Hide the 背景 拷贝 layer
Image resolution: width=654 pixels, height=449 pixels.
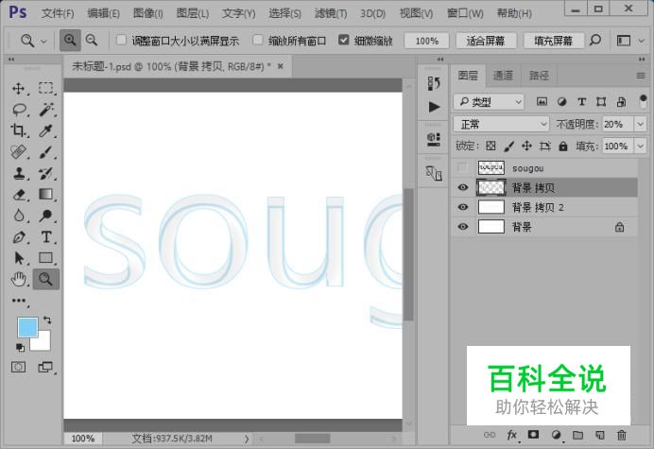tap(462, 187)
